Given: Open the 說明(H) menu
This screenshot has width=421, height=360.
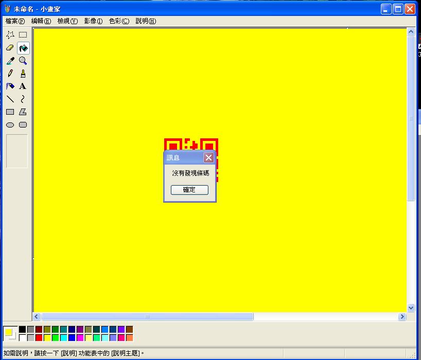Looking at the screenshot, I should click(146, 21).
